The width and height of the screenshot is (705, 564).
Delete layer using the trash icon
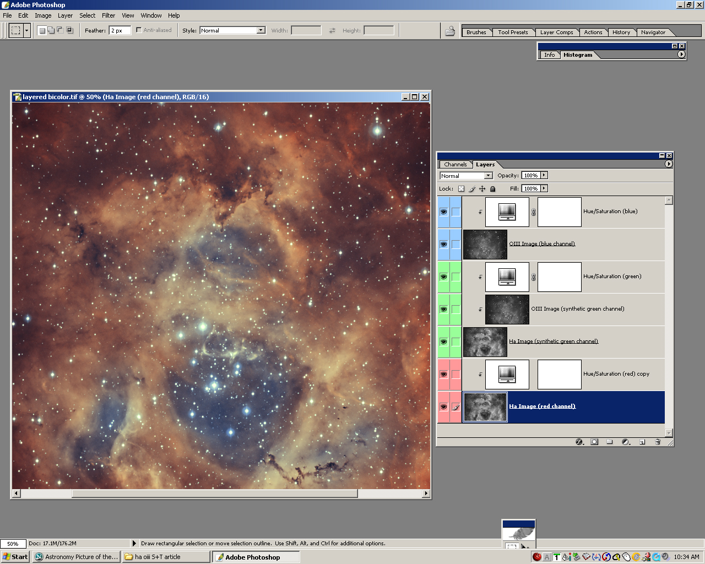[x=658, y=442]
